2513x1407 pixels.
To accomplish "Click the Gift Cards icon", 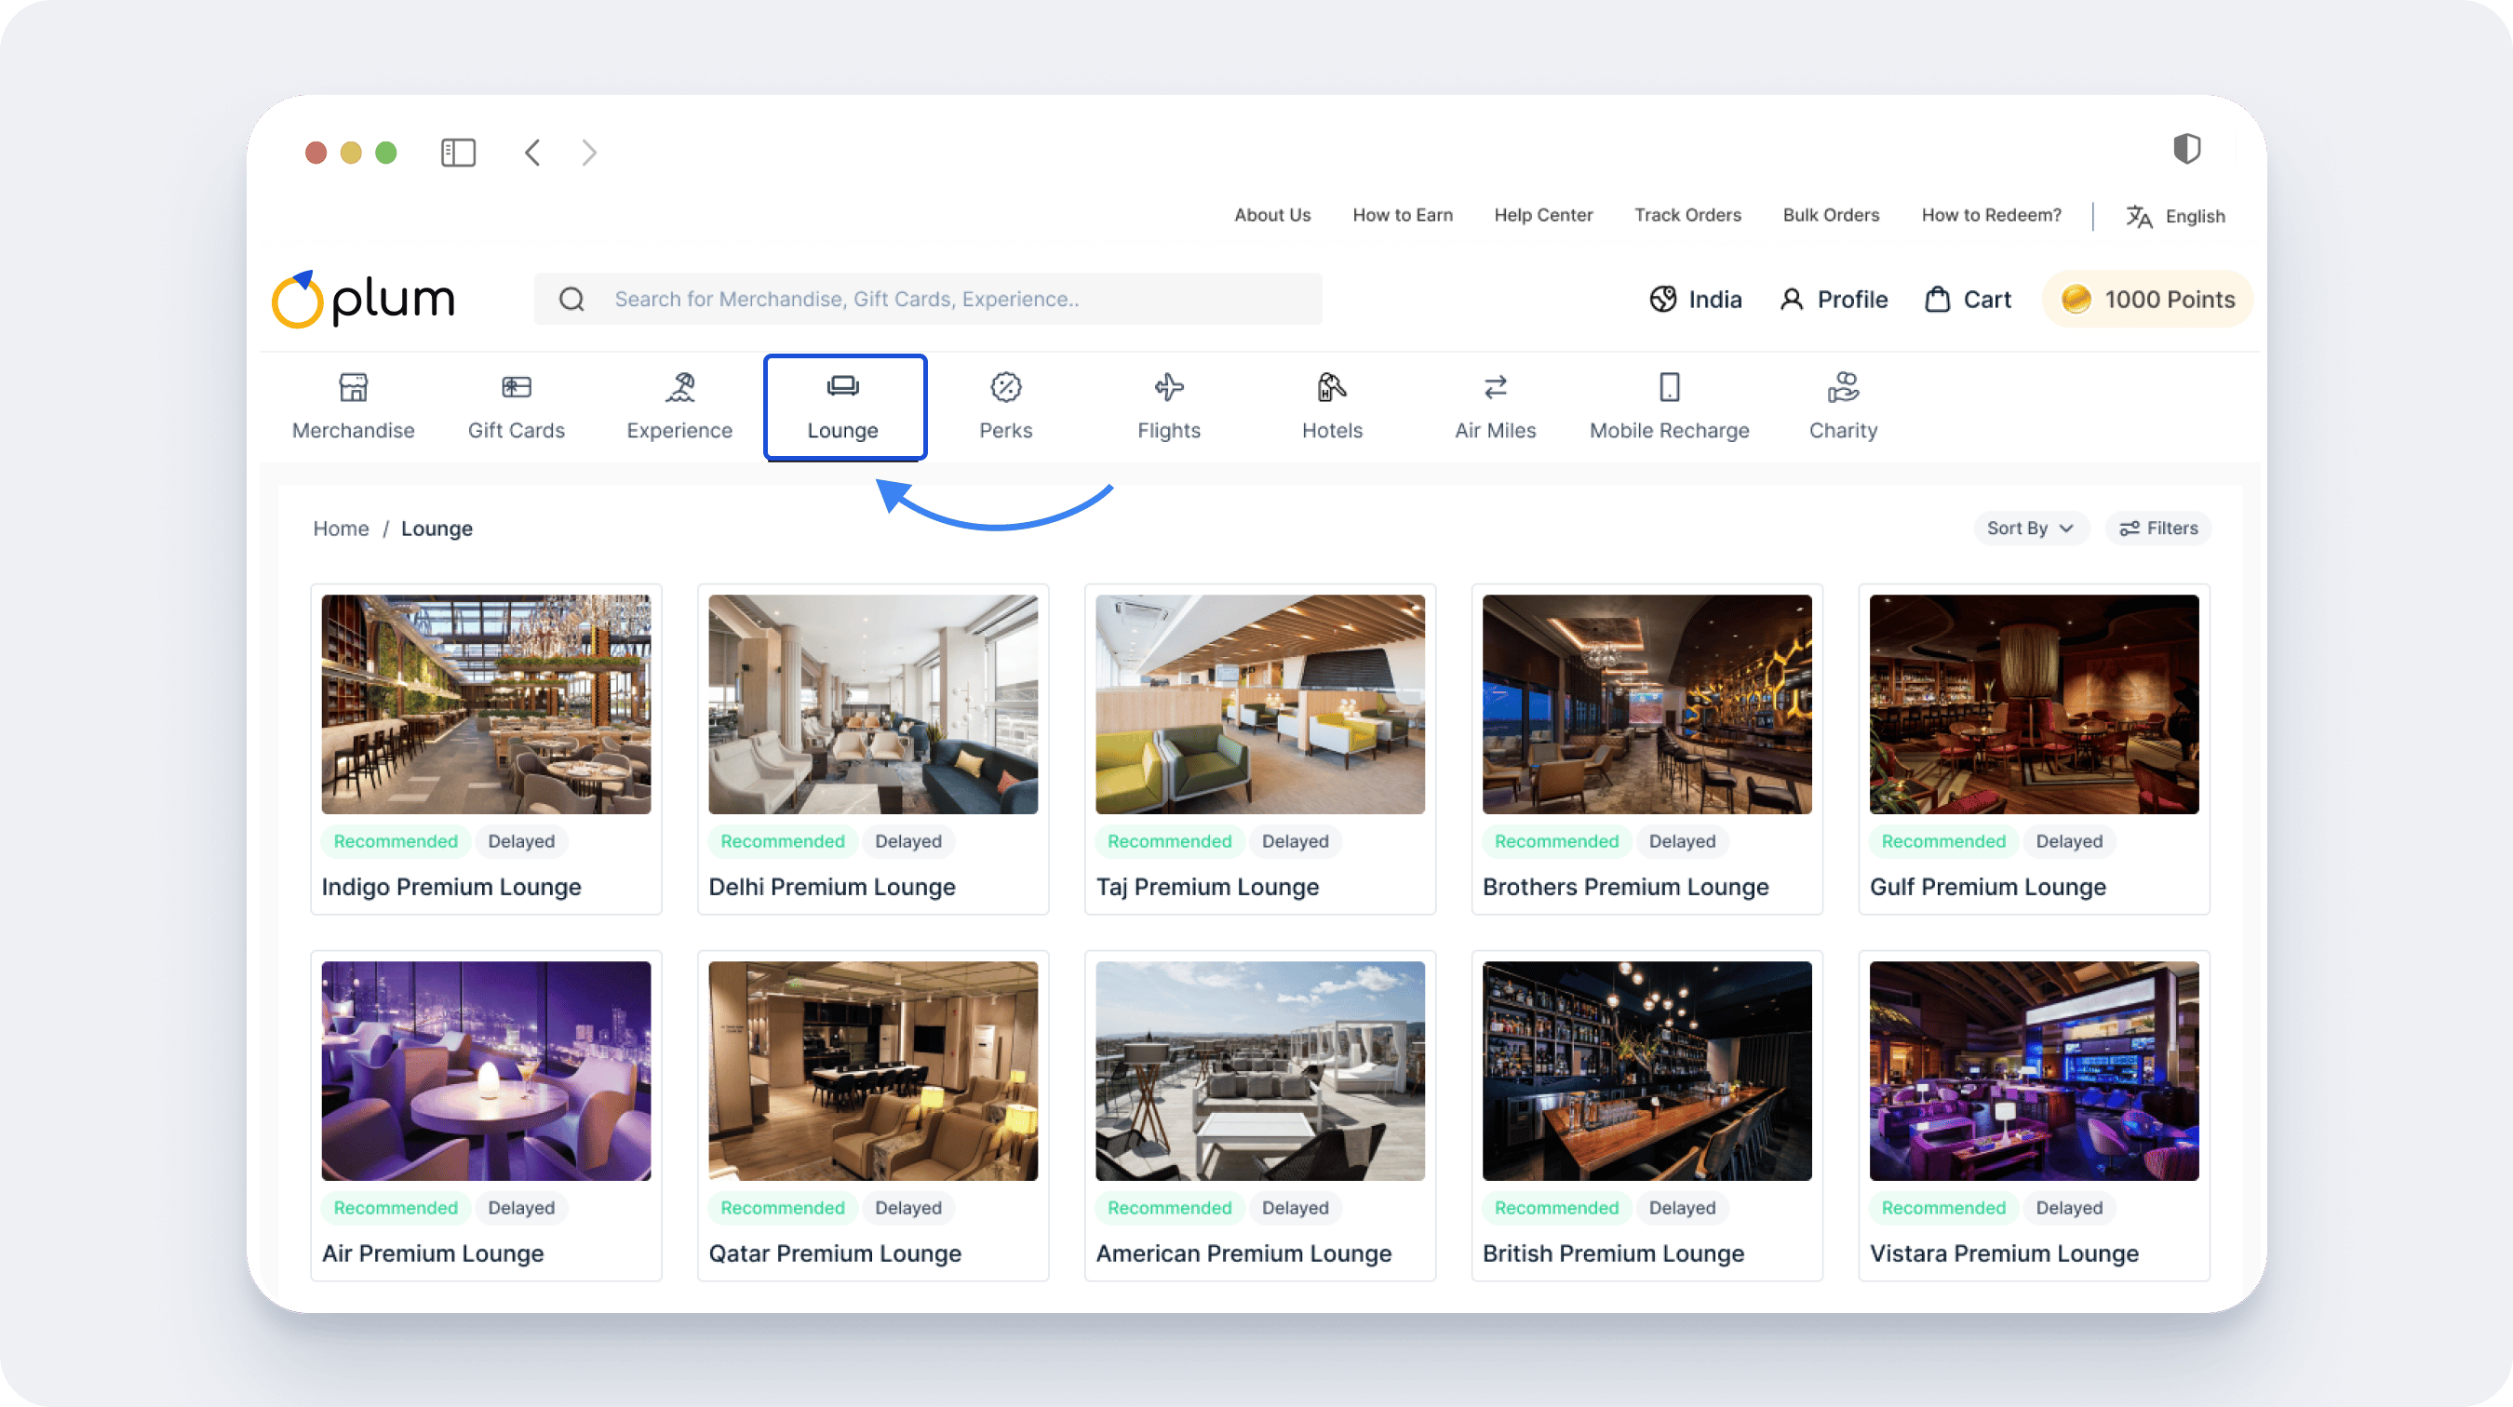I will click(516, 387).
